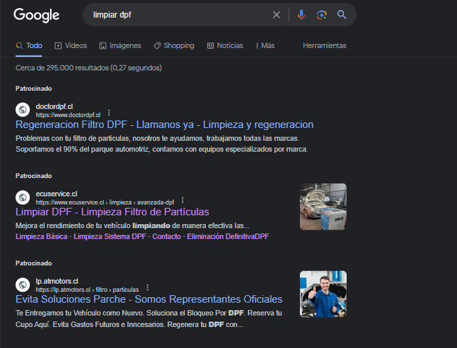Screen dimensions: 457x348
Task: Click the lp.atmotors.cl site name
Action: (57, 281)
